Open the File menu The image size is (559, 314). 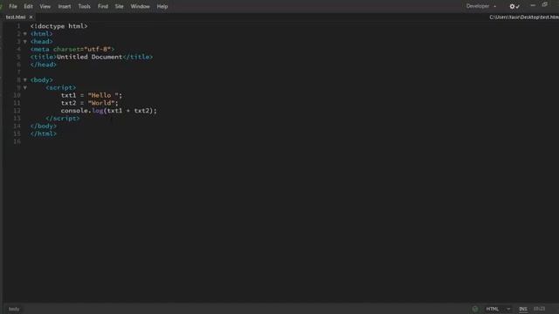[13, 6]
